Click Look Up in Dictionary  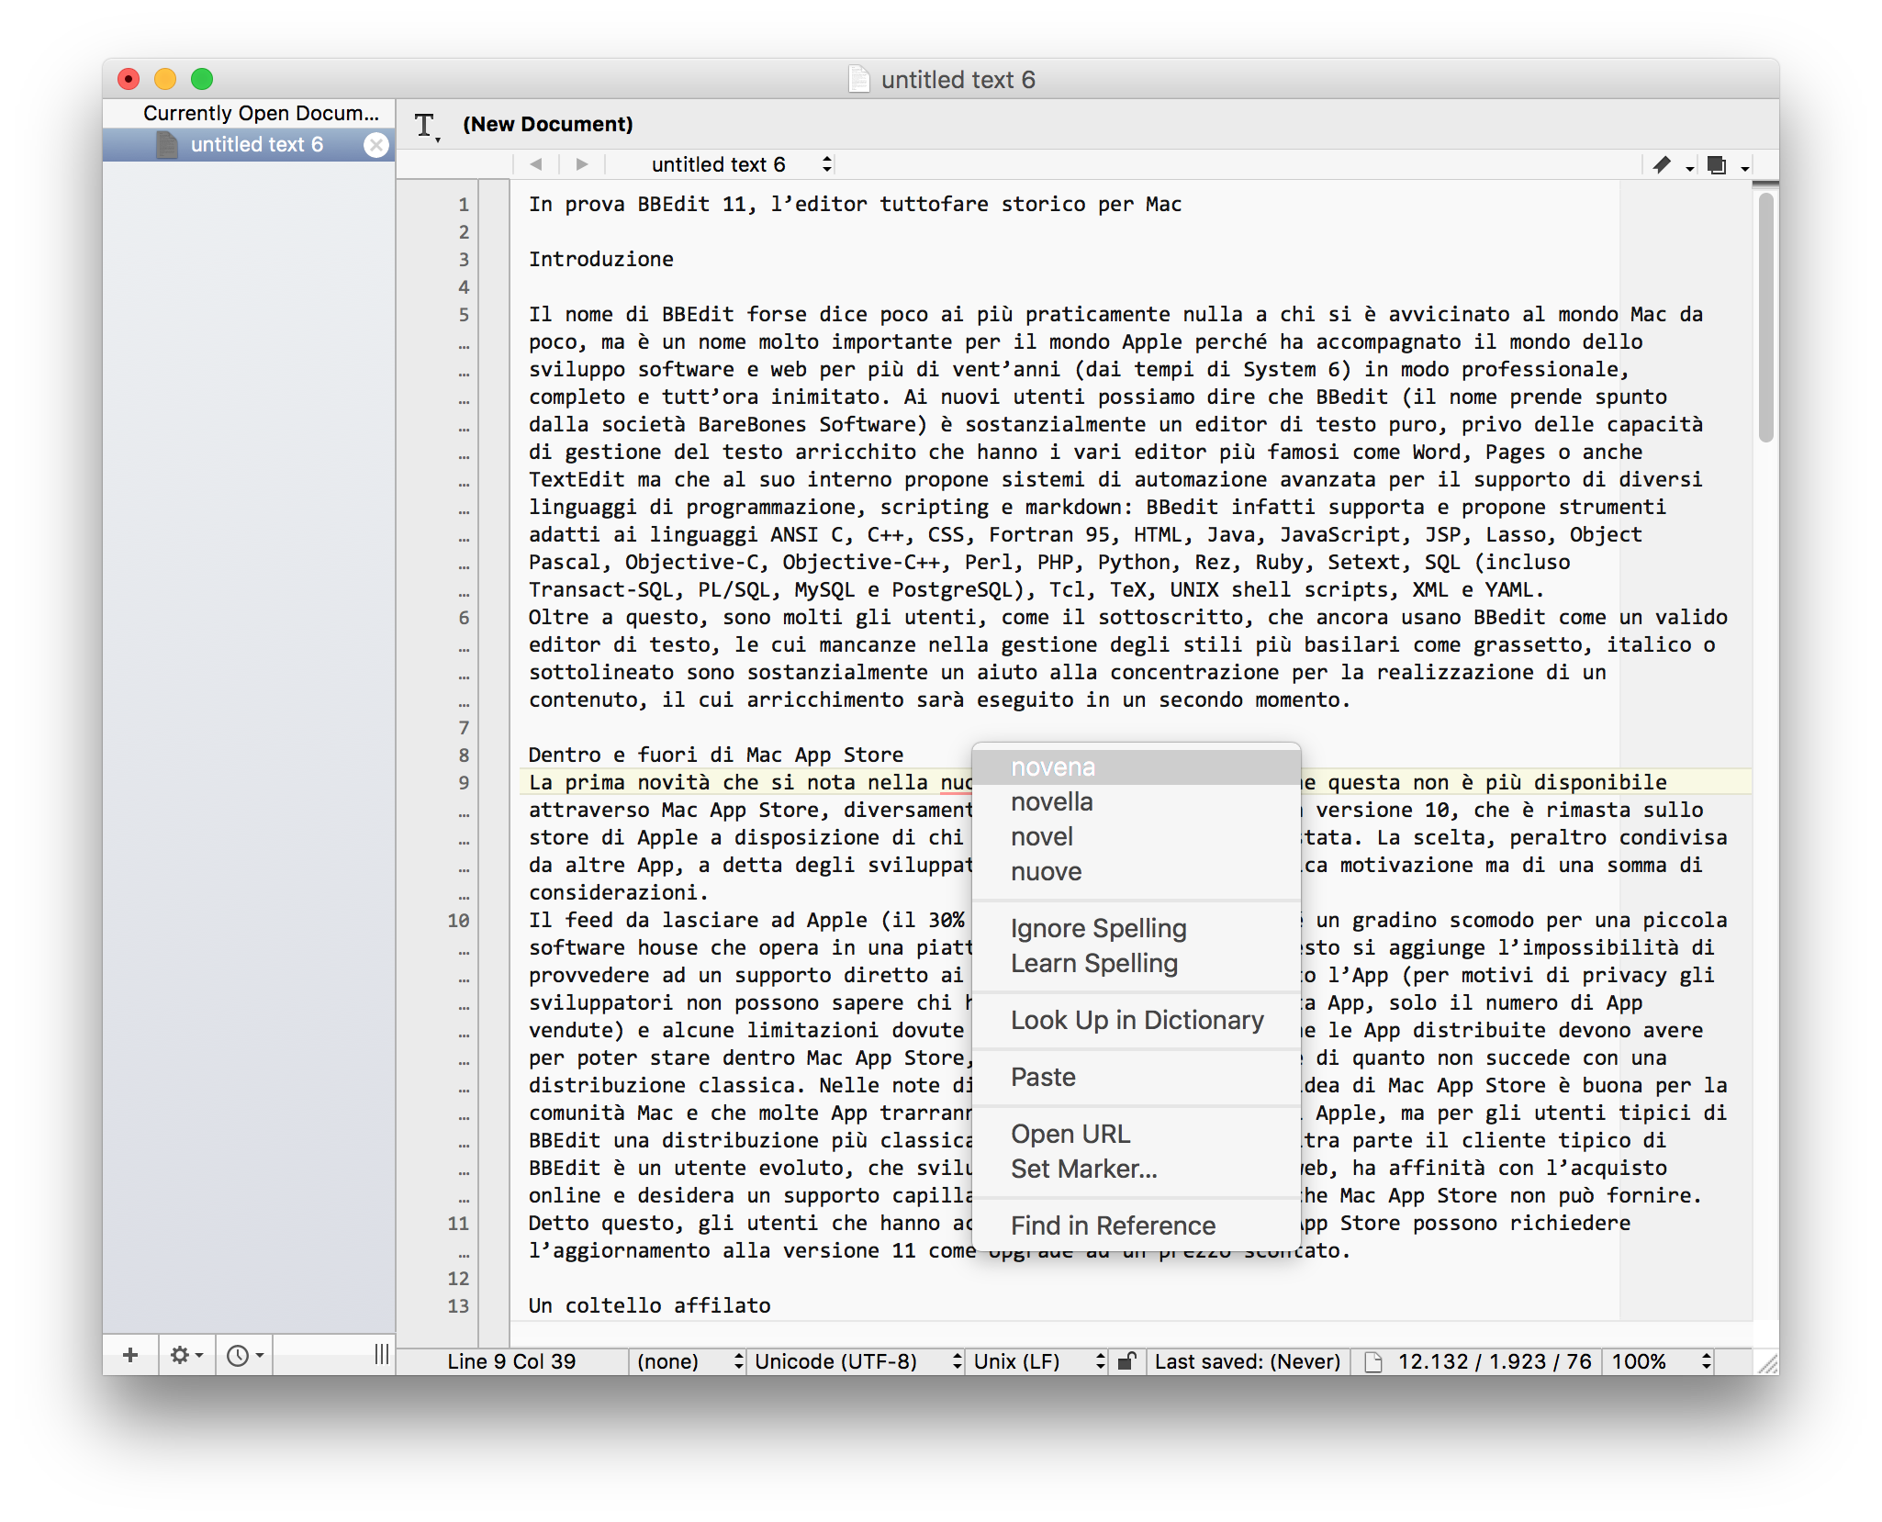pos(1137,1021)
